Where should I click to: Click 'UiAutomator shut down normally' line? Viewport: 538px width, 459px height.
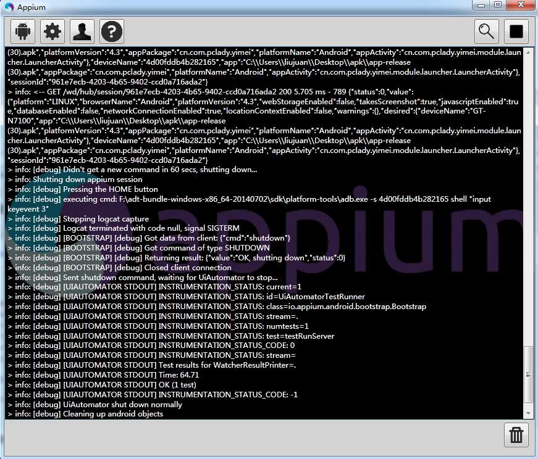(x=95, y=405)
